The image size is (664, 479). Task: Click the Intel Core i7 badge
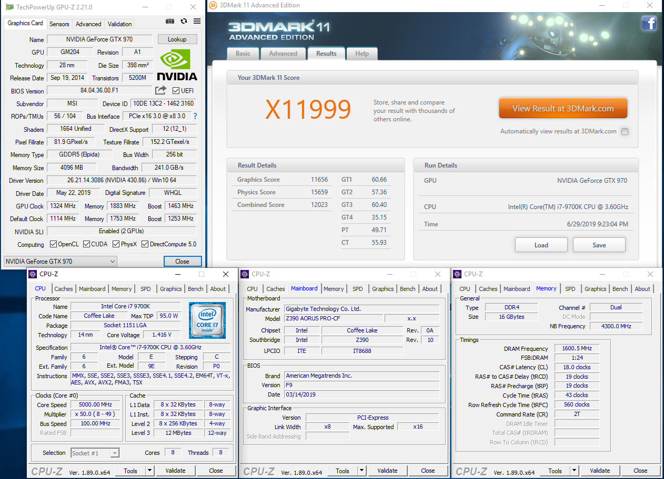(207, 320)
